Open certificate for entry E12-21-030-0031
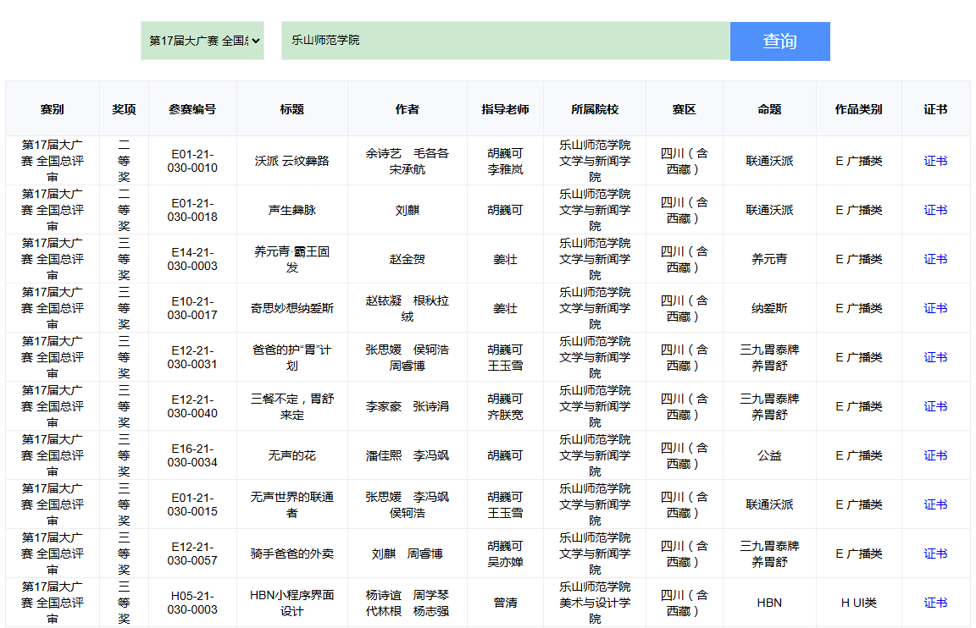Viewport: 976px width, 628px height. [x=935, y=357]
